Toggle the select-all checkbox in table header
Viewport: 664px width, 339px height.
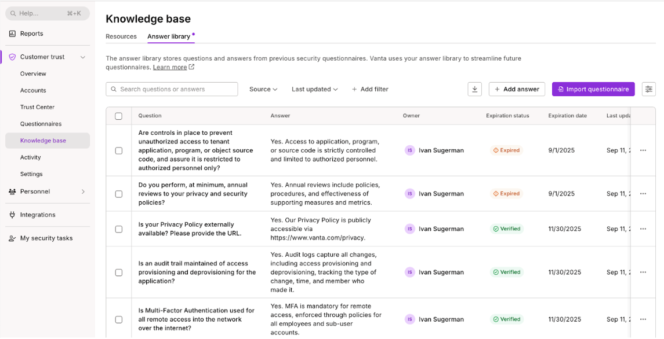tap(119, 116)
